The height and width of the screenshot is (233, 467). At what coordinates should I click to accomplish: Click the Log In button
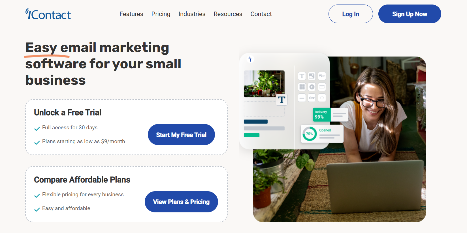coord(351,14)
